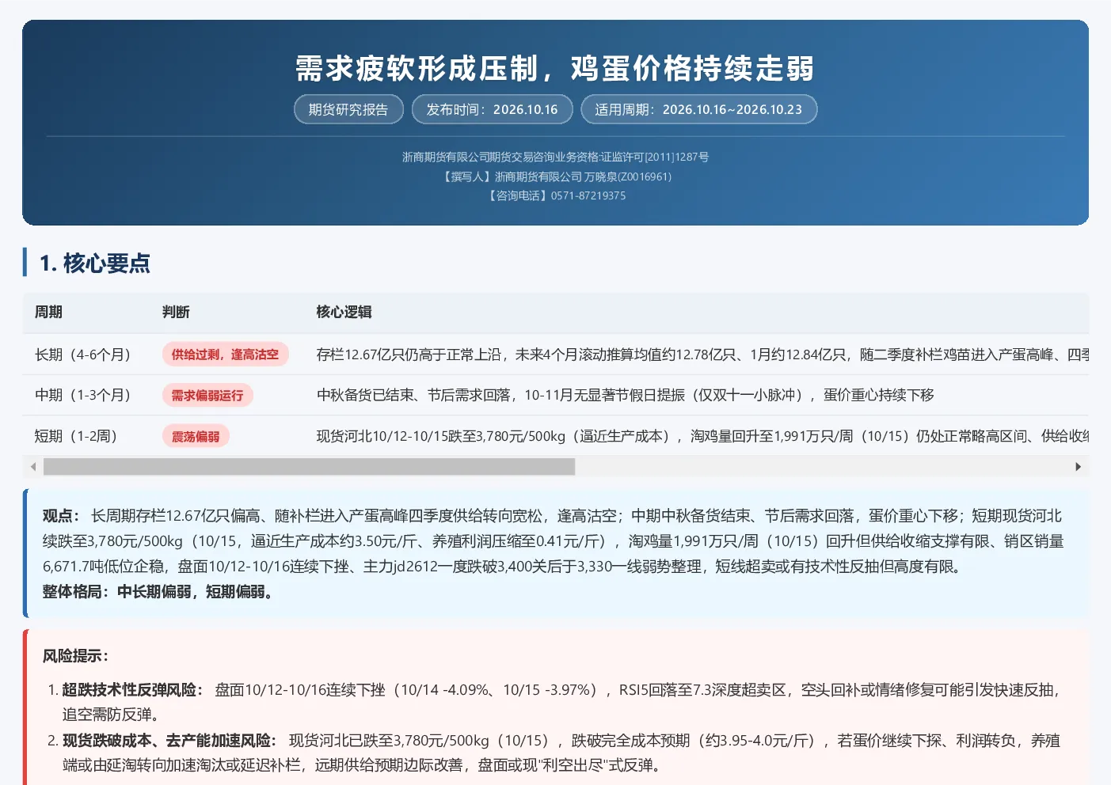The height and width of the screenshot is (785, 1111).
Task: Click the 核心逻辑 column header
Action: click(x=344, y=312)
